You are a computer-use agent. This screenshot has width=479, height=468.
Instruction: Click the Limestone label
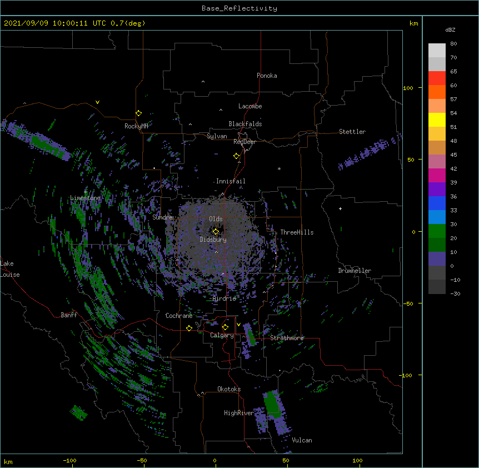[85, 198]
